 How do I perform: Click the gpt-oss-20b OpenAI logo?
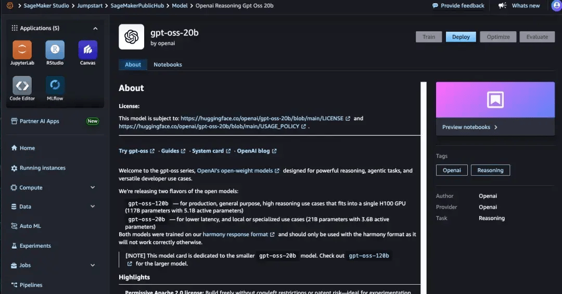coord(131,37)
